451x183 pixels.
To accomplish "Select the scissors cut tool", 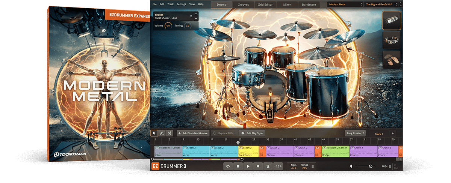I will pyautogui.click(x=170, y=133).
